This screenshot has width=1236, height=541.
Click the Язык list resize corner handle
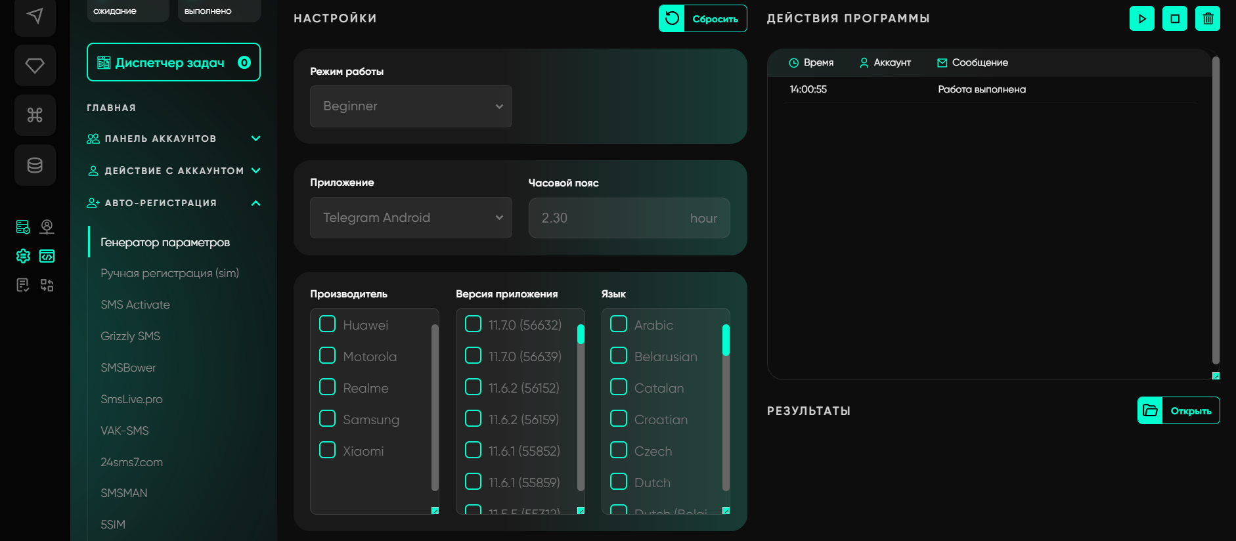coord(726,511)
